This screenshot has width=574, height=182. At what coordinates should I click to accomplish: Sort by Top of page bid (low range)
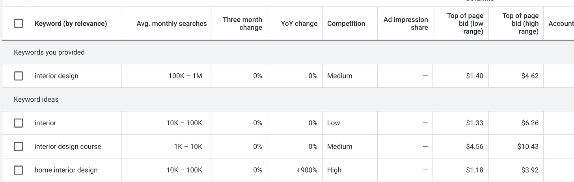465,24
